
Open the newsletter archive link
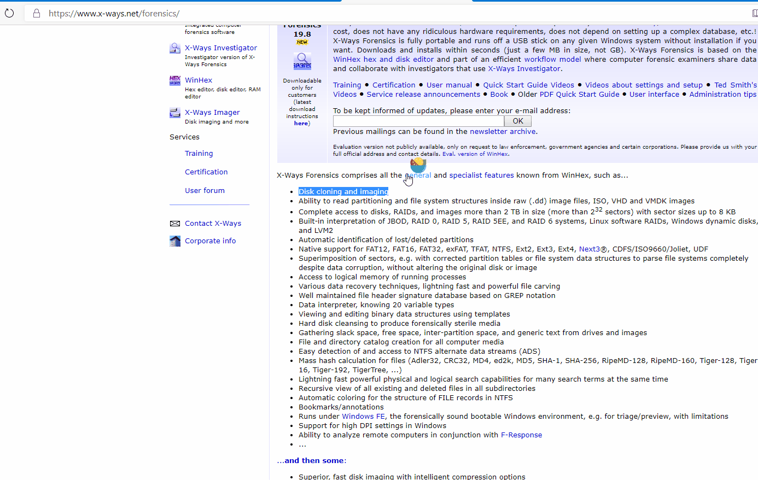click(x=503, y=132)
